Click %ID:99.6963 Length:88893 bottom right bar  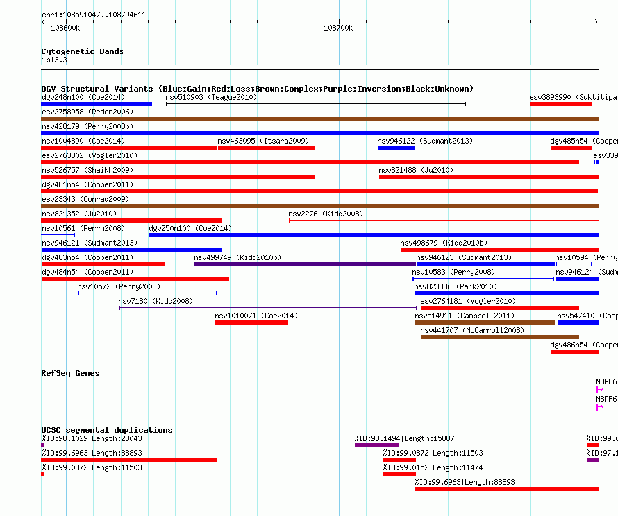(x=507, y=489)
